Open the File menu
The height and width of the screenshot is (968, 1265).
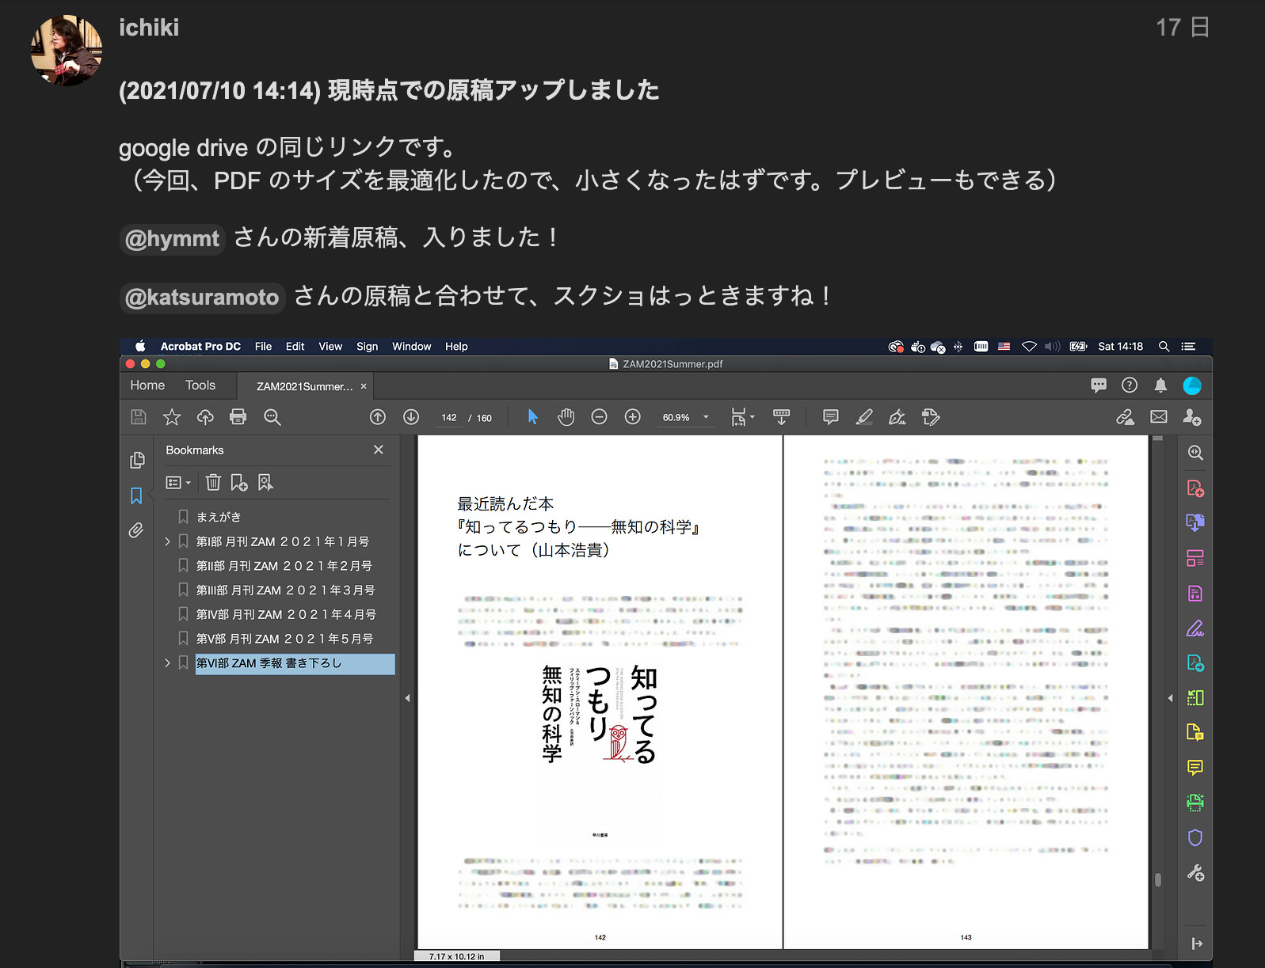point(263,346)
